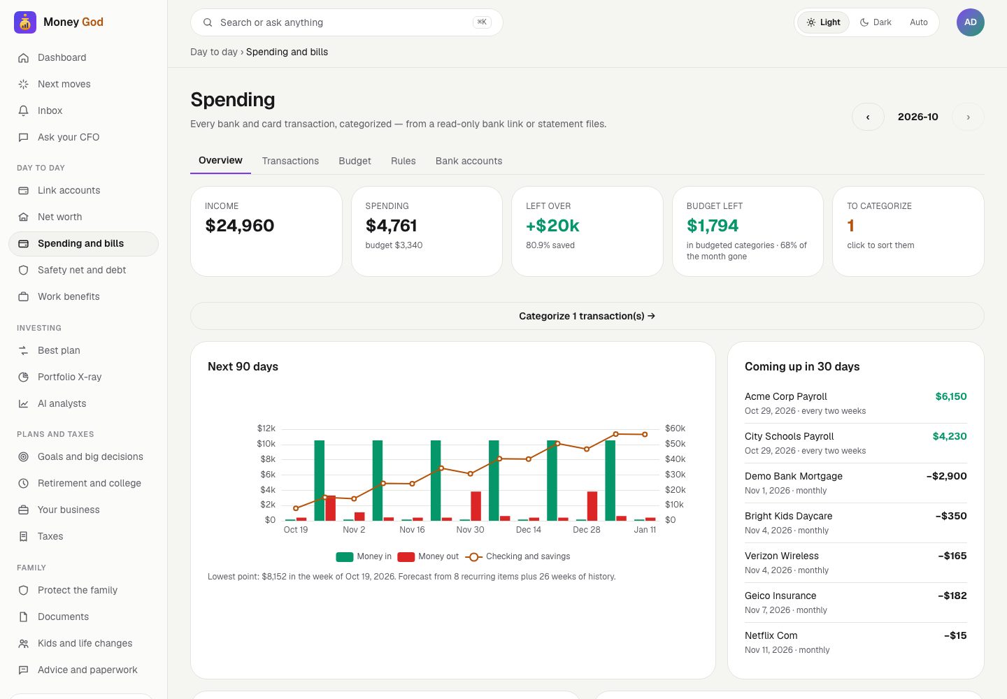The height and width of the screenshot is (699, 1007).
Task: Toggle the Money in chart legend
Action: pos(364,556)
